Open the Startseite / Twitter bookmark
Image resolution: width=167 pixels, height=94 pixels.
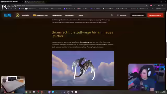(44, 9)
